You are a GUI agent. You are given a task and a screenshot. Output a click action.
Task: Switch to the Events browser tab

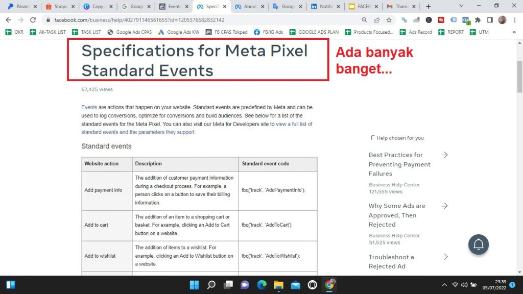click(x=172, y=7)
